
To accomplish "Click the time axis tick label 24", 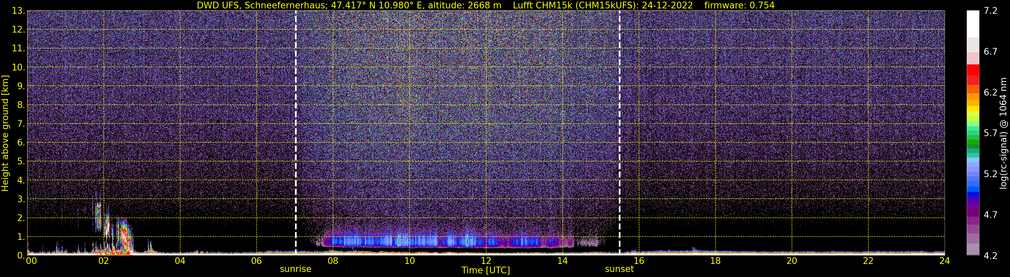I will pos(945,261).
